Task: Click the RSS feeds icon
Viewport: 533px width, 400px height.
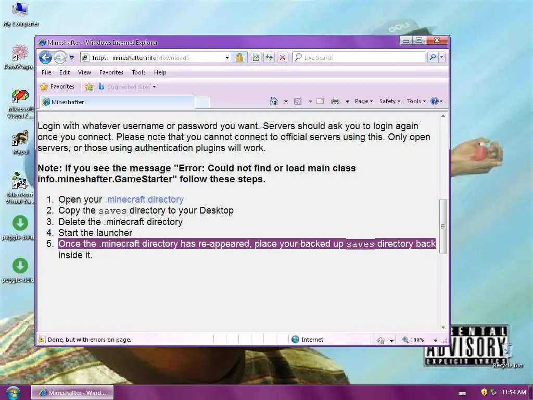Action: click(298, 102)
